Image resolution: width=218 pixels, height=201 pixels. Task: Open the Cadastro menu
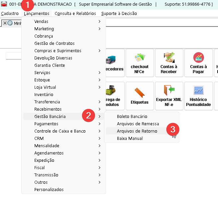(10, 13)
